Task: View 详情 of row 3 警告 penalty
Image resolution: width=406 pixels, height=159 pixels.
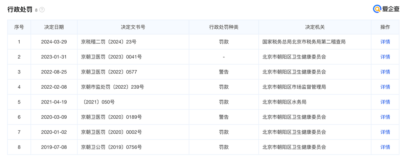Action: point(385,72)
